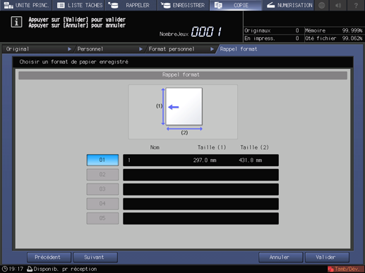Click the Précédent button
Screen dimensions: 365x273
49,258
